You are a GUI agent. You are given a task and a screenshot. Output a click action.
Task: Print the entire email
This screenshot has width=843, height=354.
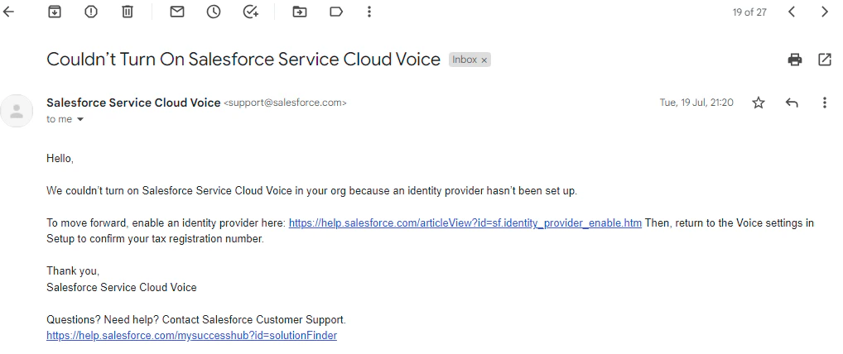coord(795,60)
